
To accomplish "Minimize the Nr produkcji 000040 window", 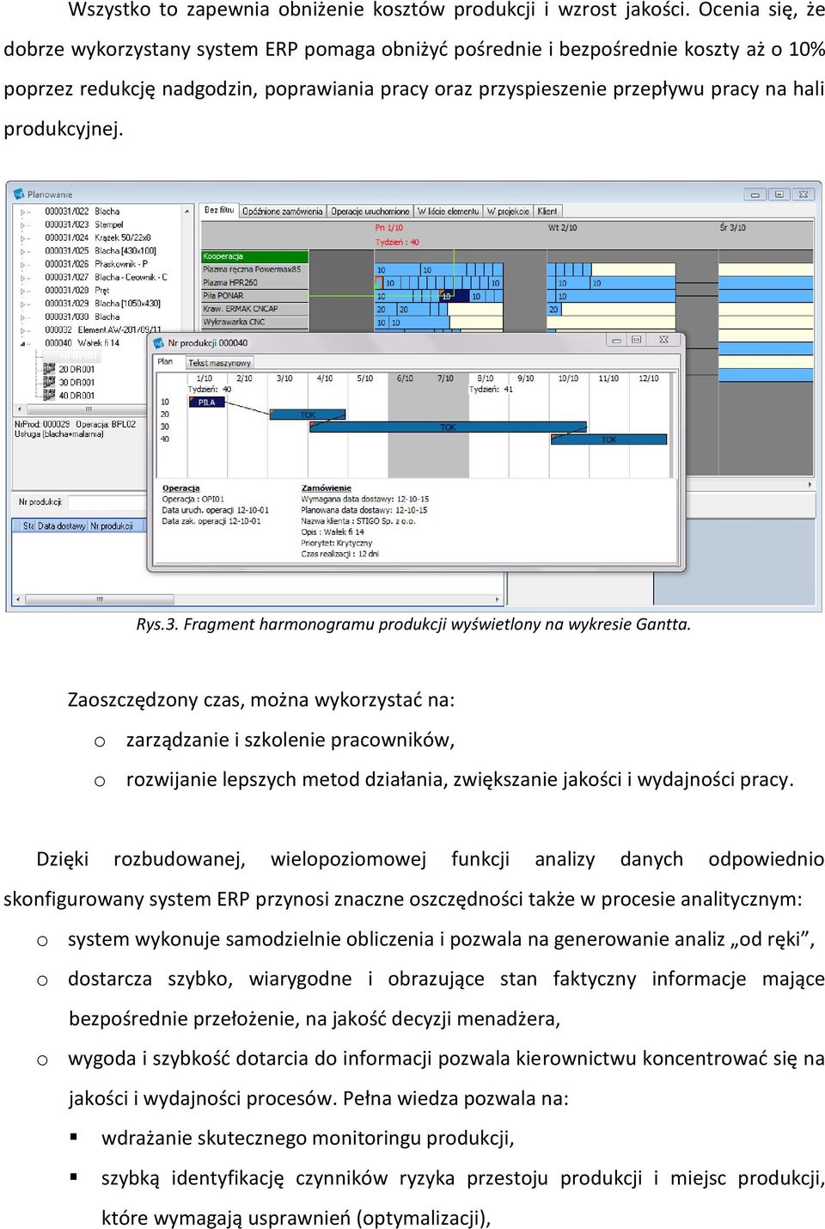I will (616, 340).
